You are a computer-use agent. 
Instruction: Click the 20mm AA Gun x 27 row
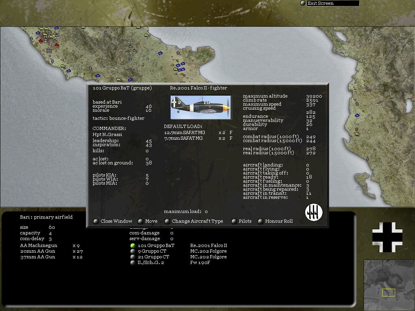(x=51, y=251)
